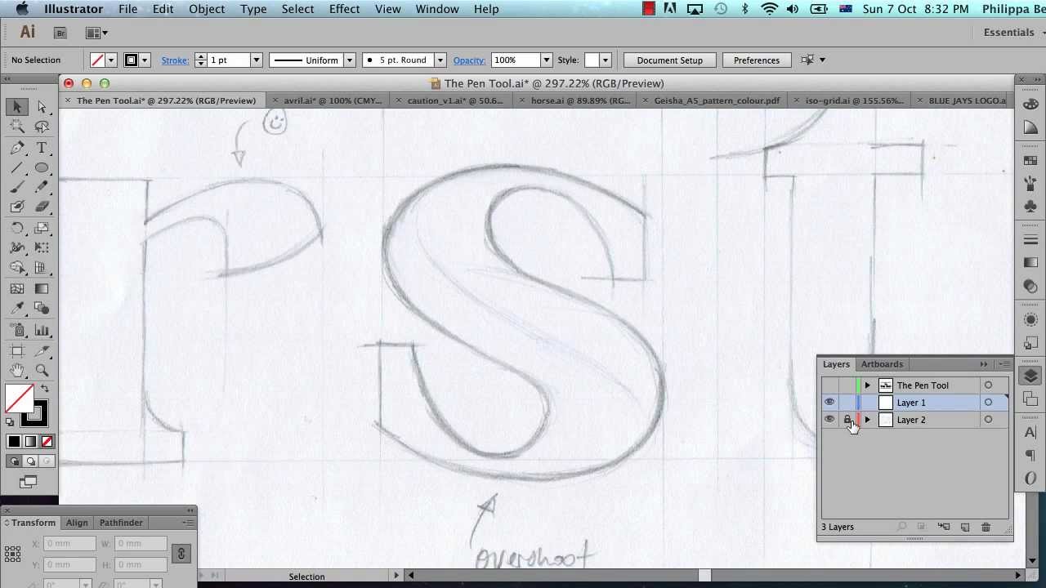Click the Preferences button

click(757, 60)
